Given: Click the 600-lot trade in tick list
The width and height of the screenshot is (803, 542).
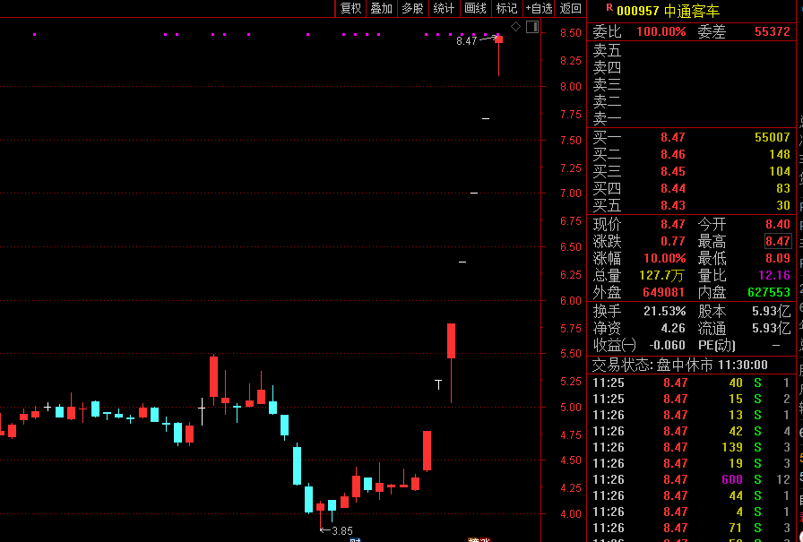Looking at the screenshot, I should (732, 479).
